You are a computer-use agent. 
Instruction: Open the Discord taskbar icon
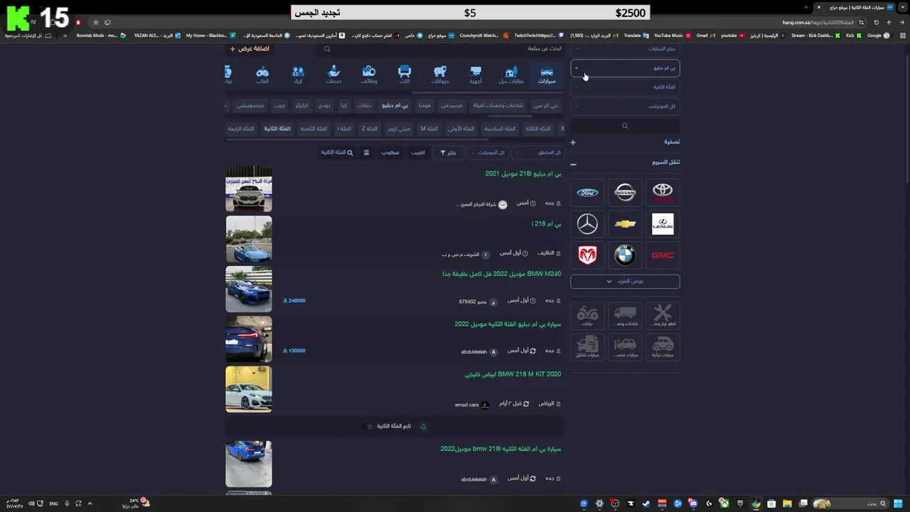click(693, 503)
